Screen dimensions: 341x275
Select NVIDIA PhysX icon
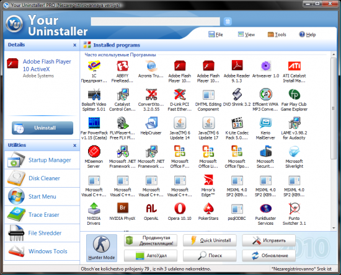click(x=123, y=208)
